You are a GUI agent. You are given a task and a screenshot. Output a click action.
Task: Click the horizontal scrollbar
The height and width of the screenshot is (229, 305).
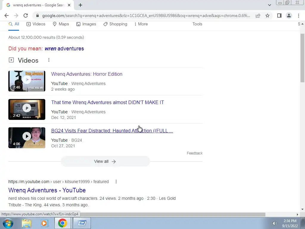[173, 214]
